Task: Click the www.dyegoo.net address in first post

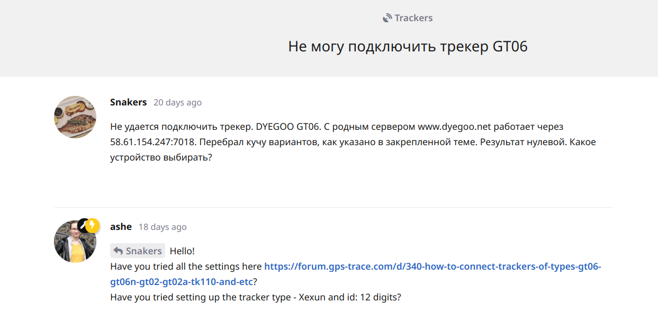Action: pyautogui.click(x=454, y=127)
